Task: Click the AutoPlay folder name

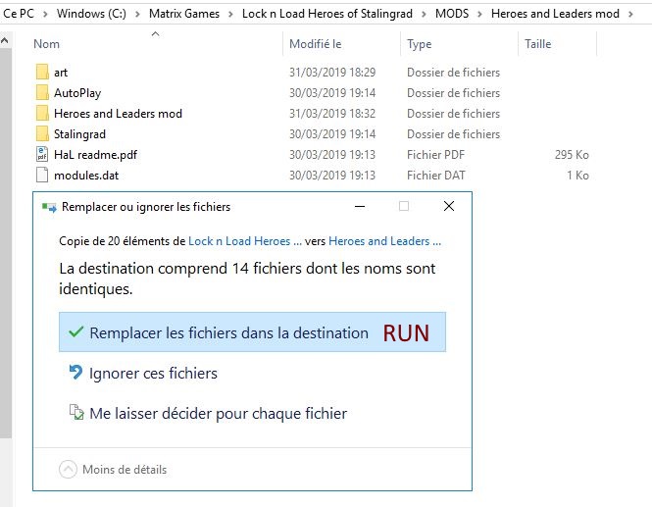Action: 77,93
